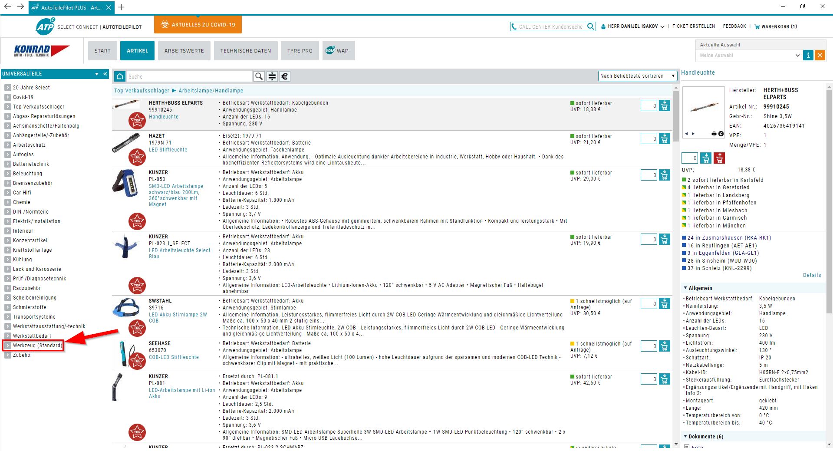Screen dimensions: 833x451
Task: Add SEEHASE 653070 to the cart
Action: (x=665, y=346)
